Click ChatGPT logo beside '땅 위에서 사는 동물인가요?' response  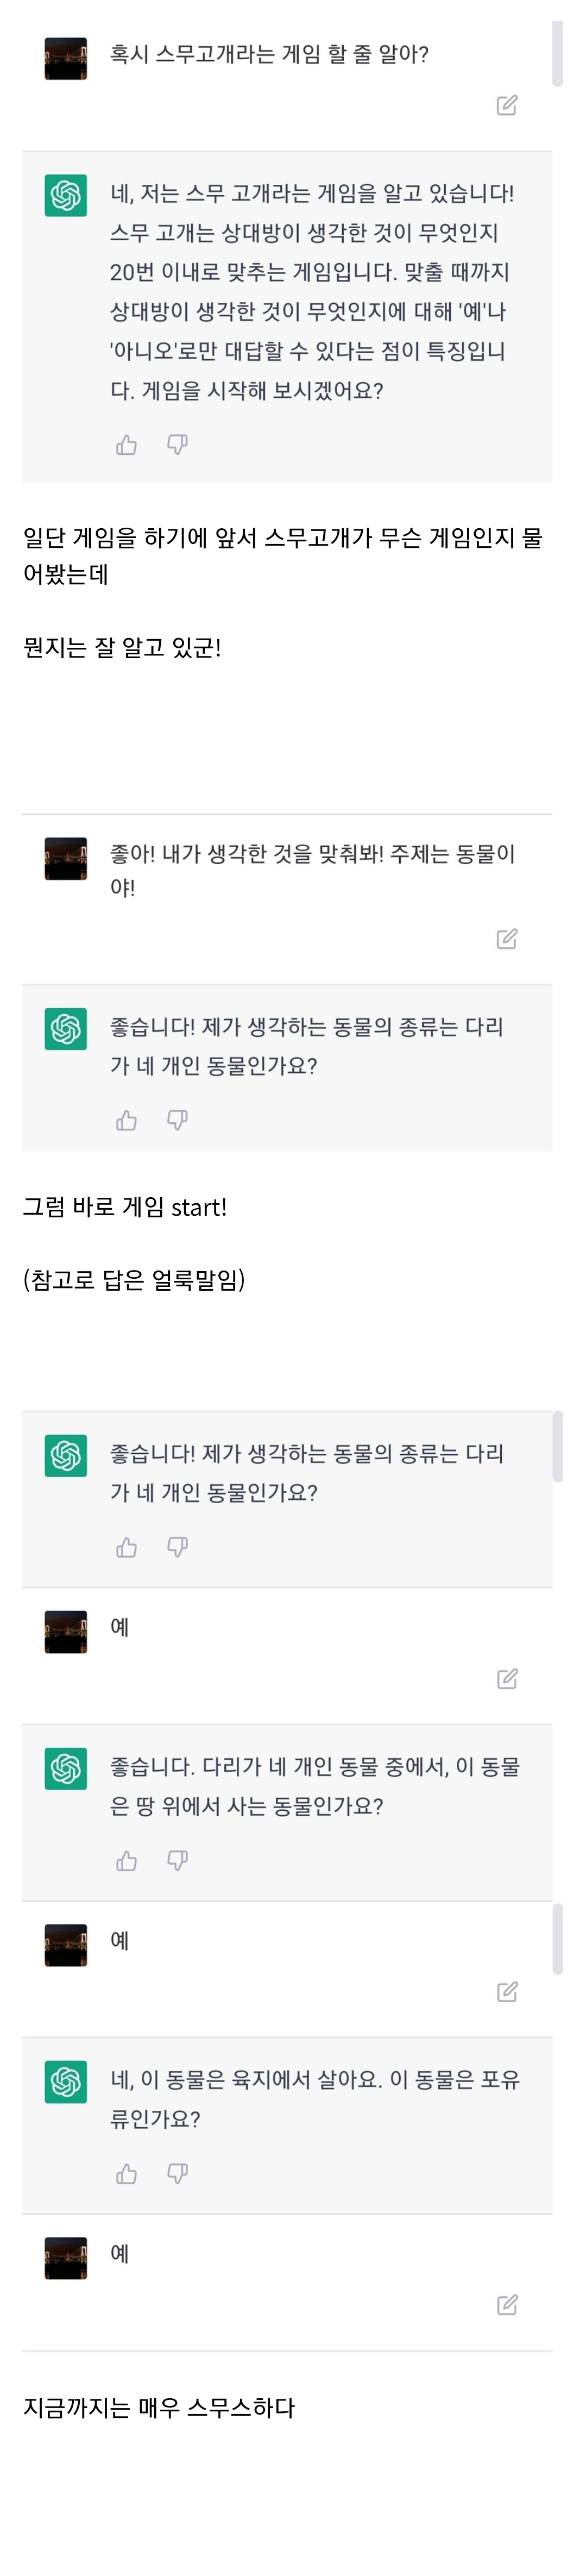click(x=66, y=1769)
